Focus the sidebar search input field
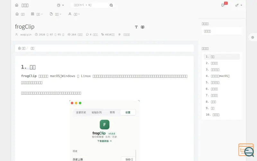Image resolution: width=257 pixels, height=161 pixels. click(x=222, y=31)
